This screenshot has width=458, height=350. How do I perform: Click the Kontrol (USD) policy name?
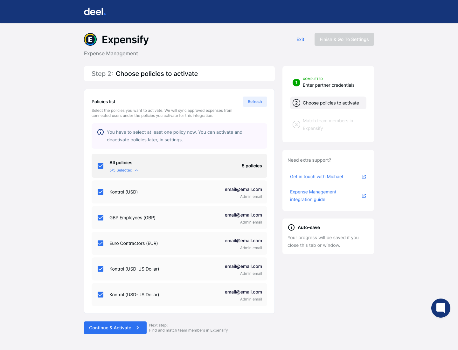tap(123, 192)
